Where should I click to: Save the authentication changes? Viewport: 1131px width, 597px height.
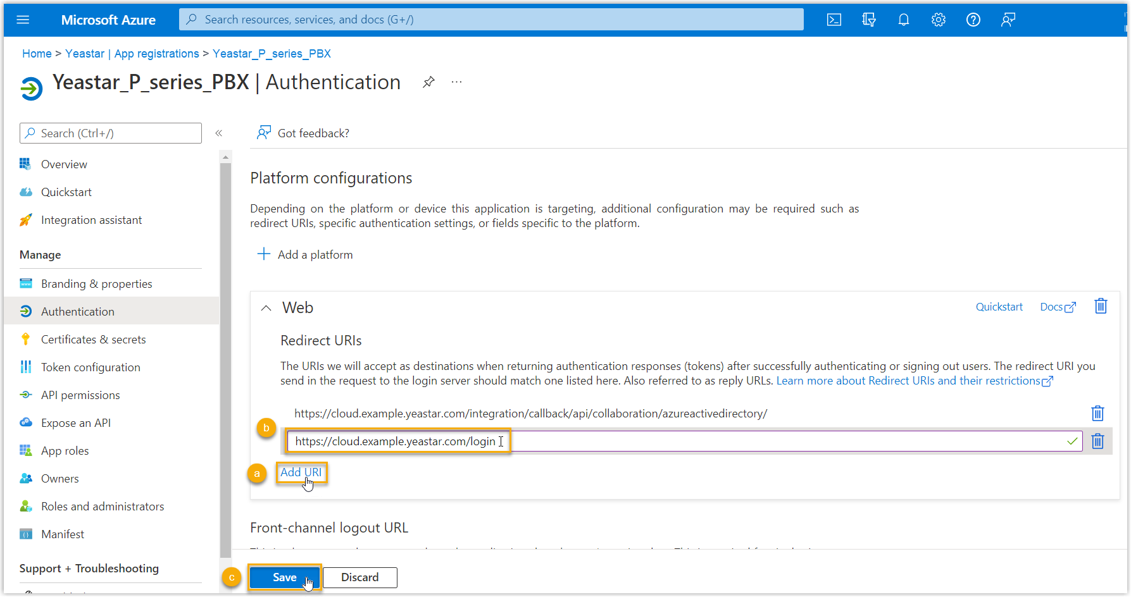point(284,577)
